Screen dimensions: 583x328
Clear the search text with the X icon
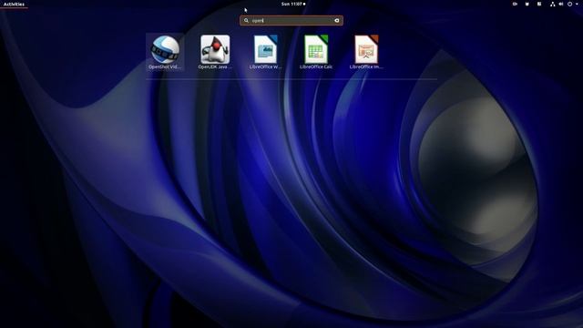(x=337, y=20)
